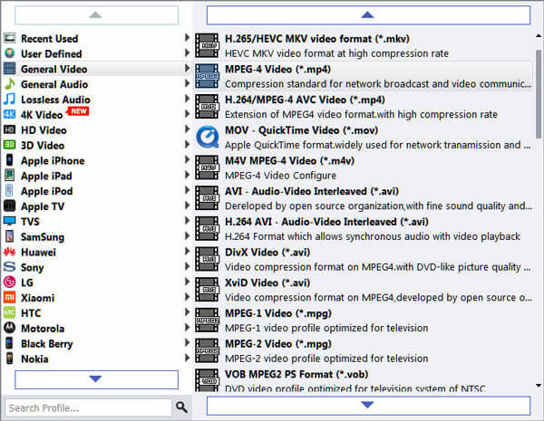Click the format list scrollbar thumb
The width and height of the screenshot is (544, 421).
click(538, 94)
